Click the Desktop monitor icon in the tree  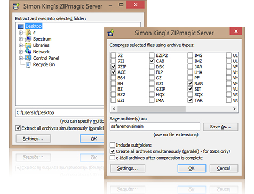[x=21, y=27]
